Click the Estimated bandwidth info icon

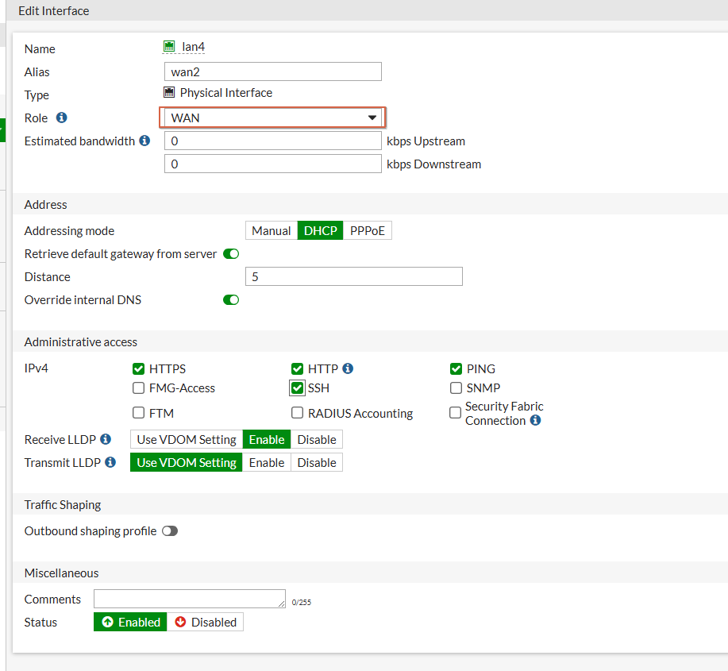144,141
